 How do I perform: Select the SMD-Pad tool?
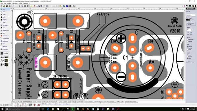pyautogui.click(x=5, y=20)
